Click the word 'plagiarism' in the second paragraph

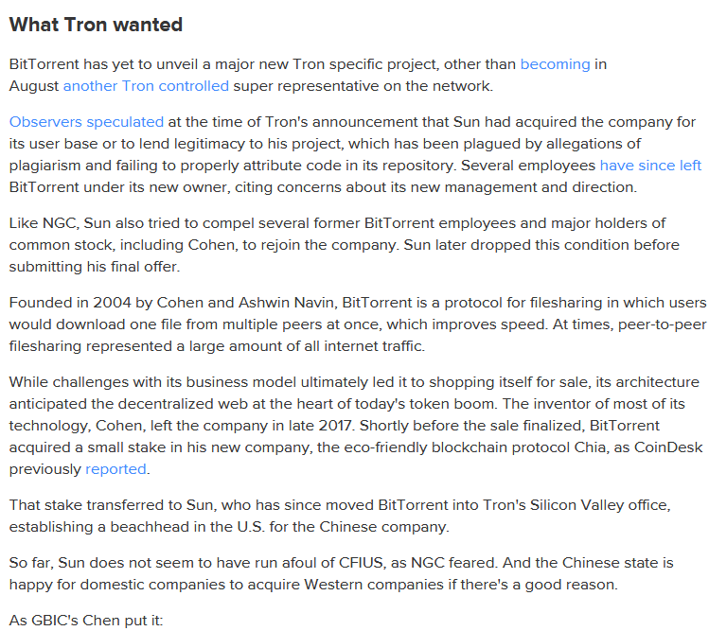[x=47, y=166]
